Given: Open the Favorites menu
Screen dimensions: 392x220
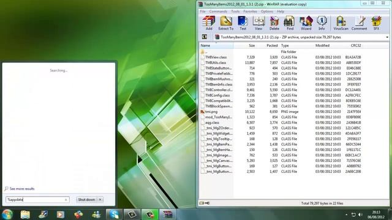Looking at the screenshot, I should point(250,12).
